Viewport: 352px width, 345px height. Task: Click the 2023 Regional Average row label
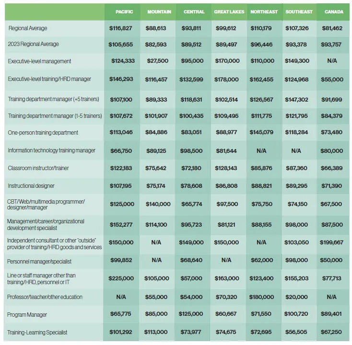pyautogui.click(x=33, y=44)
